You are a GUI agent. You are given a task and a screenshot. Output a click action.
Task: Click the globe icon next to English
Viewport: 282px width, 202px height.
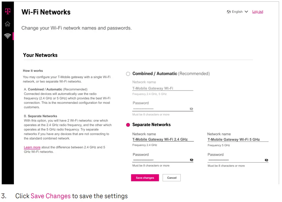coord(228,12)
